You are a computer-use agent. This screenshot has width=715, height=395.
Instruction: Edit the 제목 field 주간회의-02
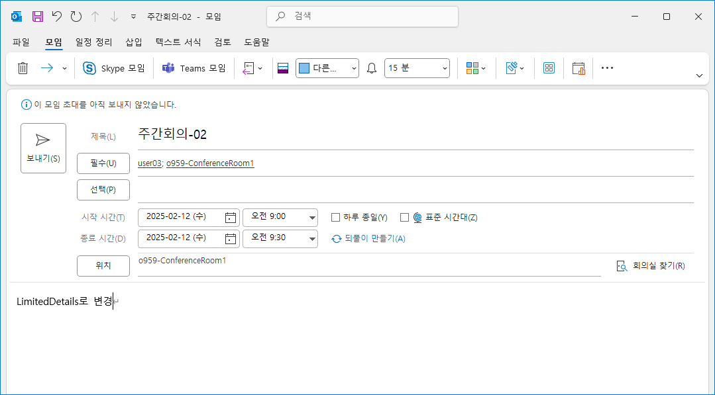[x=415, y=134]
